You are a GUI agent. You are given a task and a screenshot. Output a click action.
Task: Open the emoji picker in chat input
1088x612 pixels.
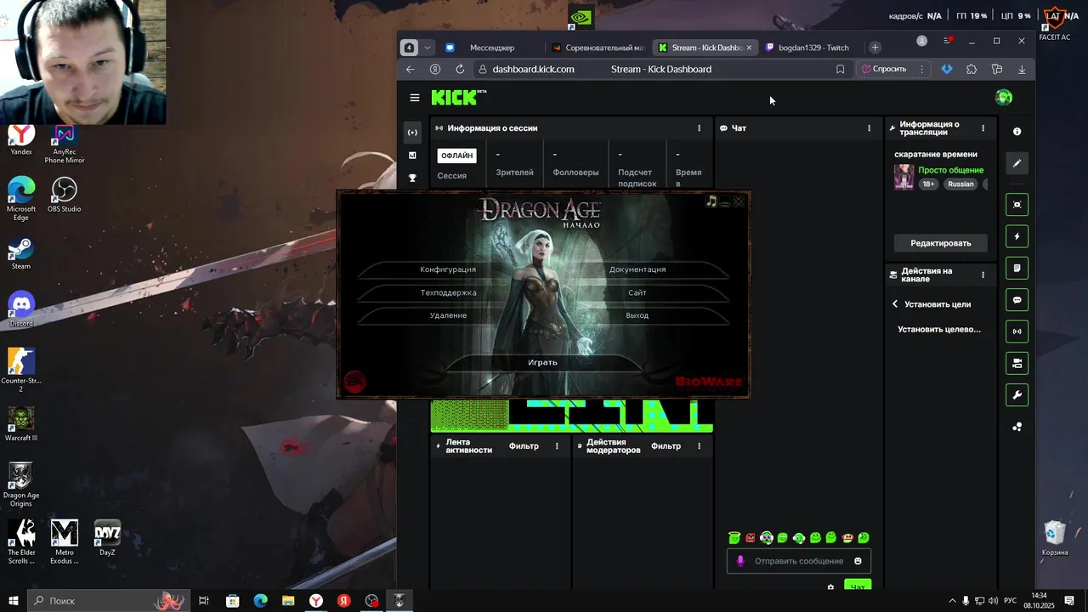coord(858,561)
